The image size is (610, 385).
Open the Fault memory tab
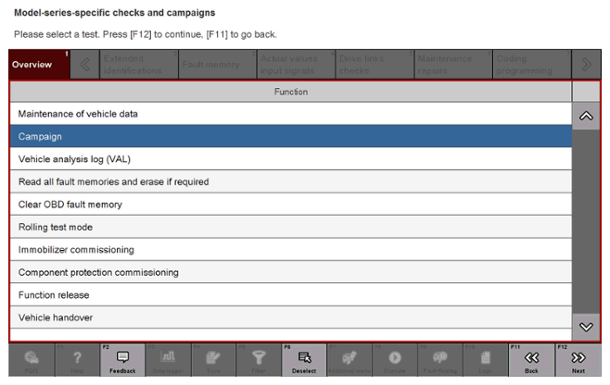coord(210,65)
